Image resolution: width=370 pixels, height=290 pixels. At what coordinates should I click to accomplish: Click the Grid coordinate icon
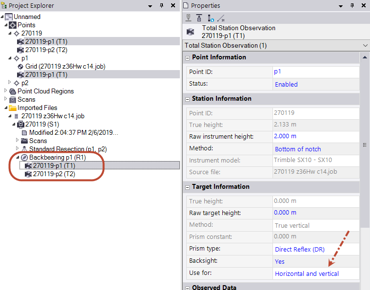pos(20,67)
